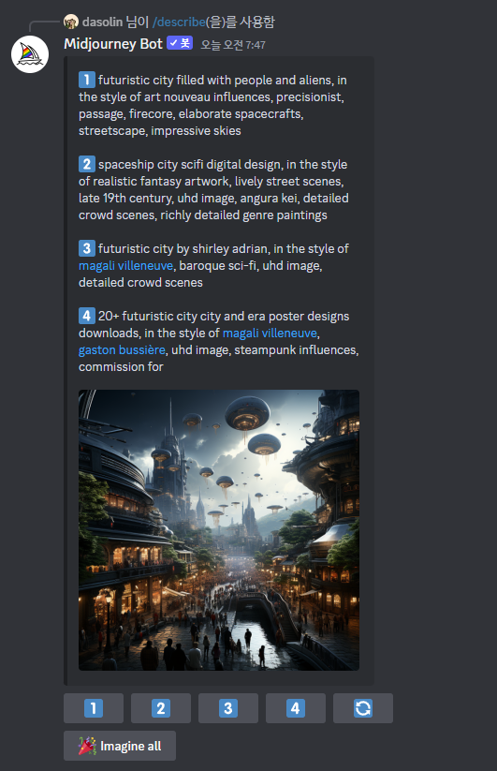Open the futuristic city image preview
This screenshot has width=497, height=771.
[219, 530]
